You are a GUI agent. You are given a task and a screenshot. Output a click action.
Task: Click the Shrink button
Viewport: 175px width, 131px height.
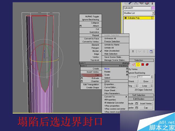click(x=133, y=81)
